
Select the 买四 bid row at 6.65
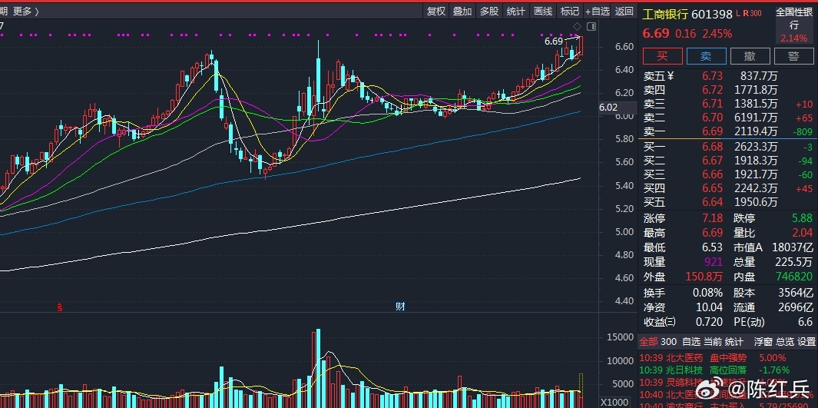click(x=727, y=188)
